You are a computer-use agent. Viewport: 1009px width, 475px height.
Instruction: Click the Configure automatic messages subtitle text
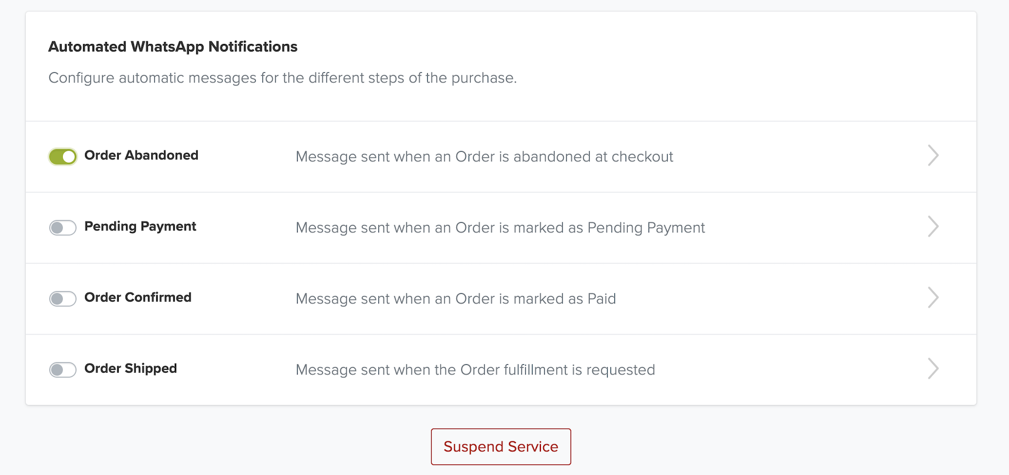coord(283,78)
